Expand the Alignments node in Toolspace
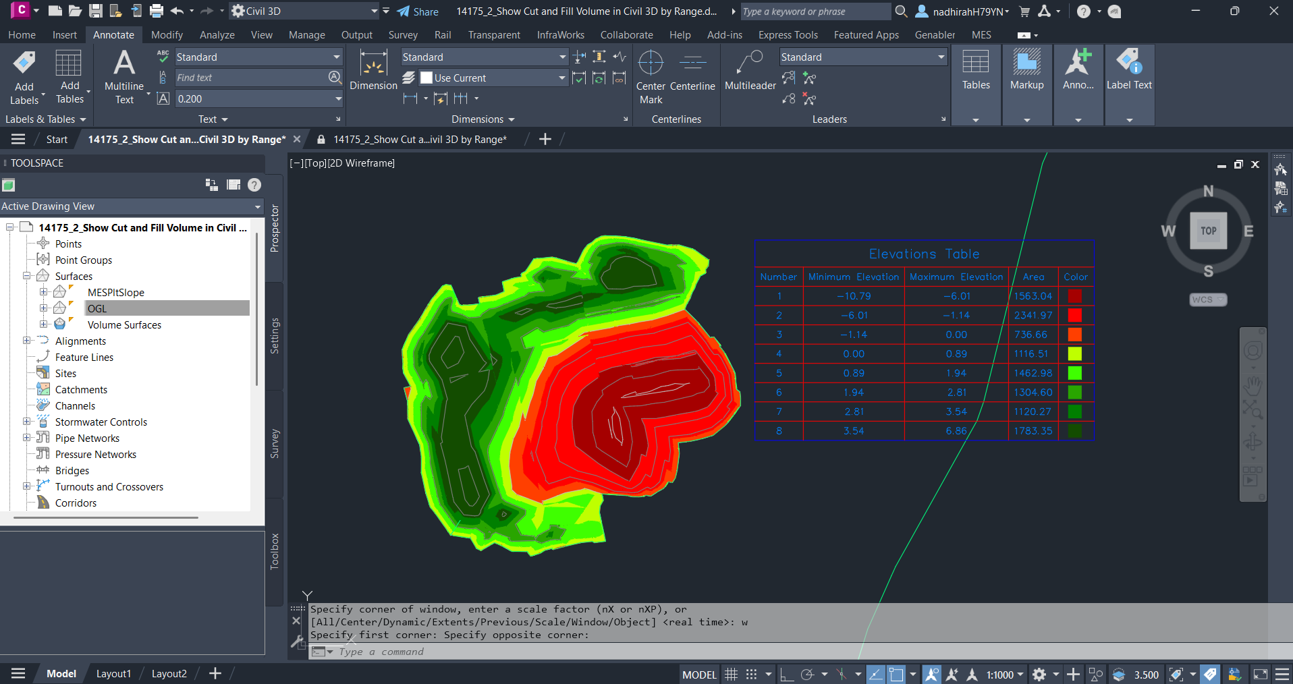 (x=27, y=341)
